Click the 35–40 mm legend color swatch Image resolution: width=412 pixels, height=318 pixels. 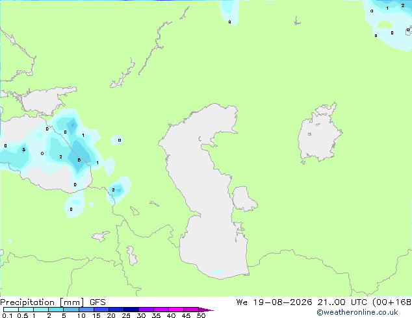[x=161, y=310]
